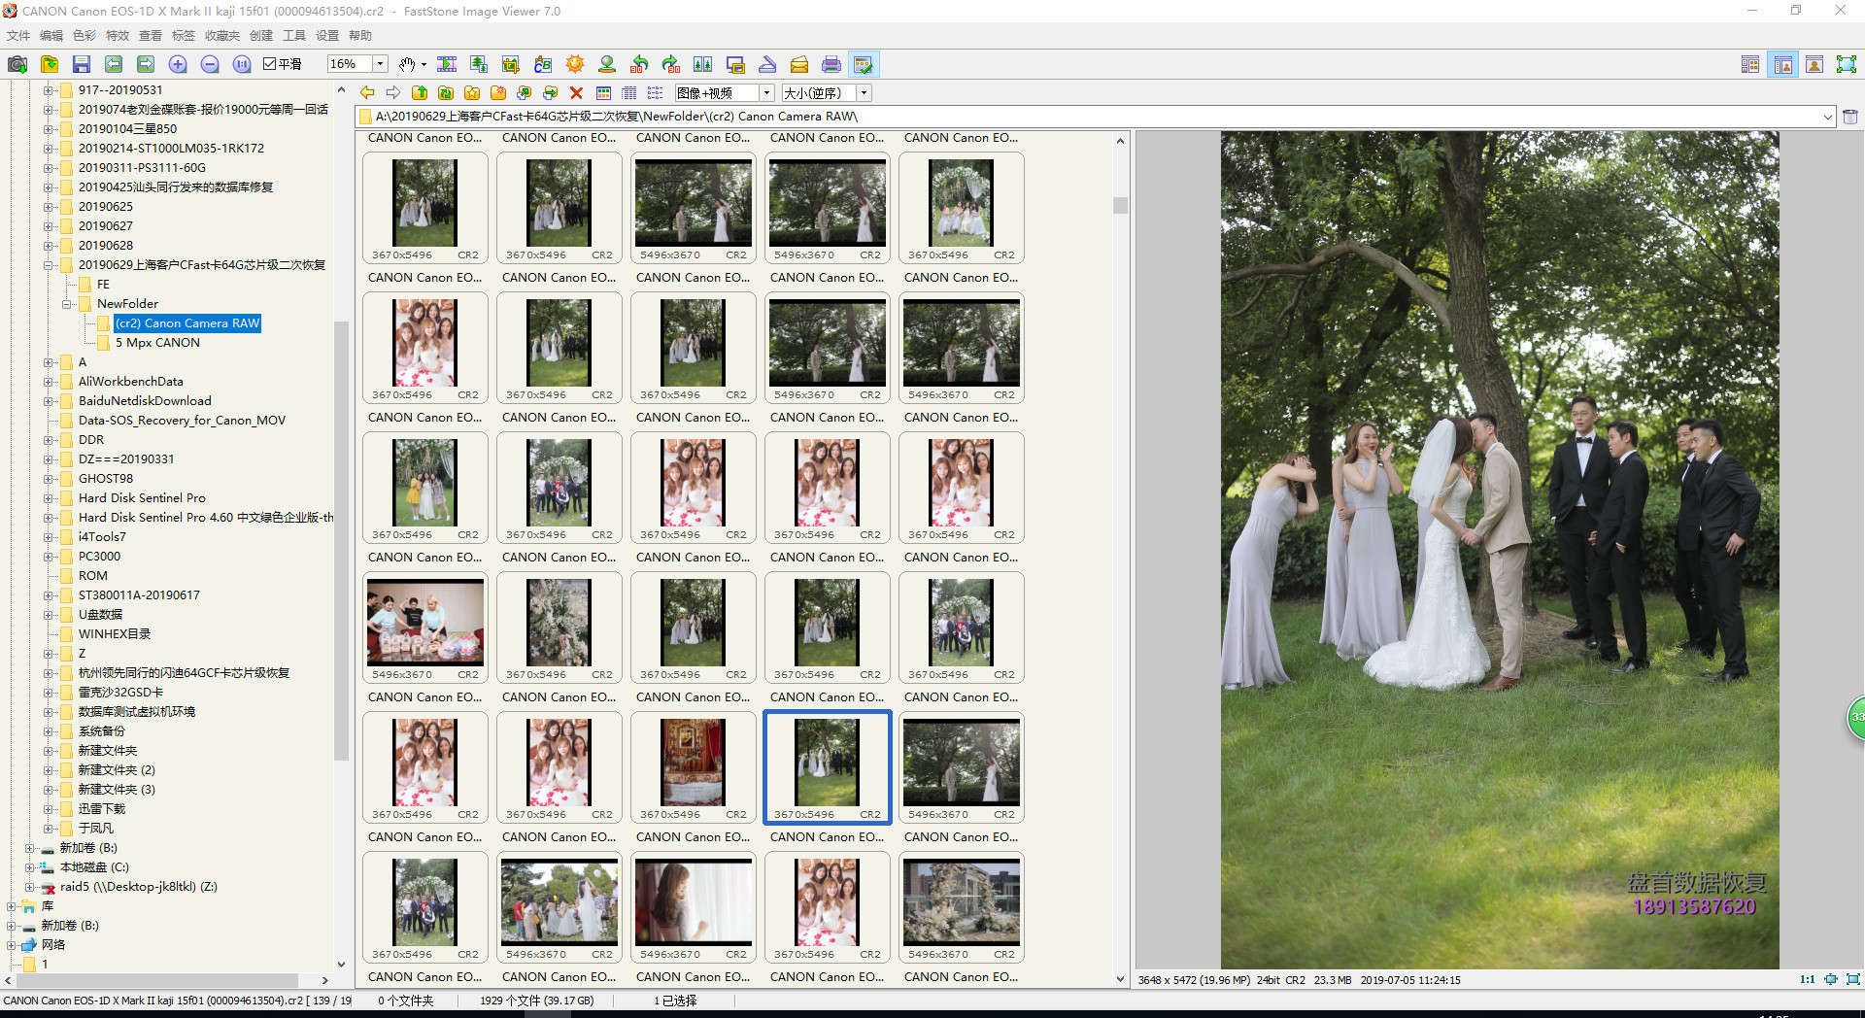Click the print icon
1865x1018 pixels.
(831, 64)
